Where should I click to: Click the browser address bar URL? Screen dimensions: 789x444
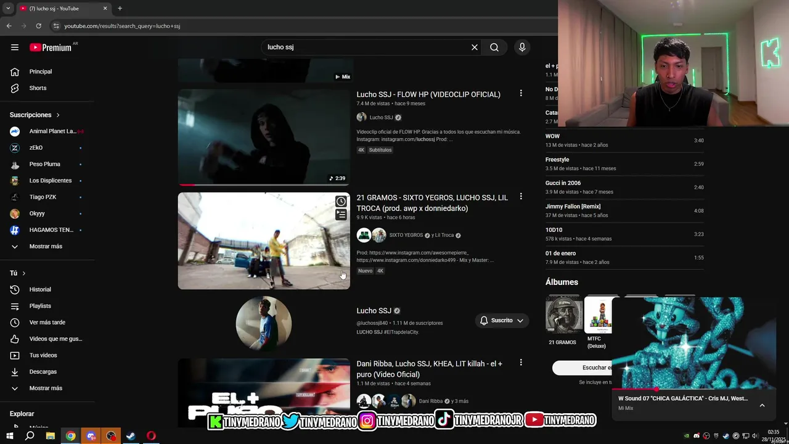pos(122,26)
